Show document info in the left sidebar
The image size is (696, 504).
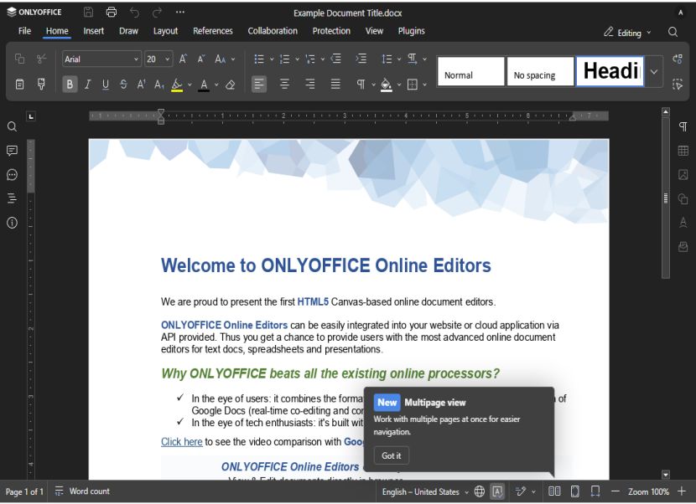click(12, 223)
